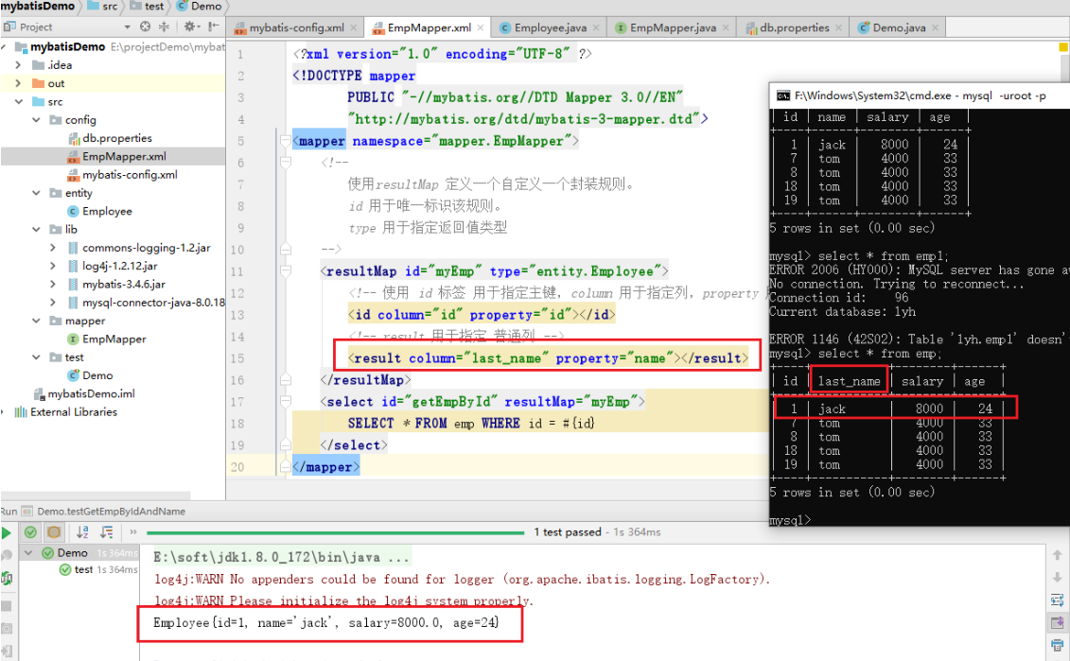Open EmpMapper interface in project tree
Screen dimensions: 1070x661
click(x=114, y=339)
